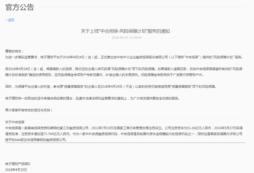Viewport: 254px width, 173px height.
Task: Click the line starting 授予的AAA级主体信用等级
Action: point(36,140)
